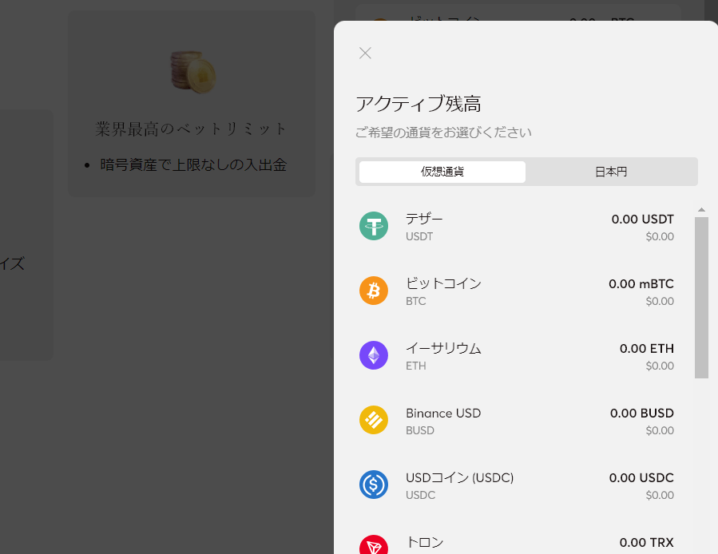Click the 0.00 BUSD balance

click(642, 413)
